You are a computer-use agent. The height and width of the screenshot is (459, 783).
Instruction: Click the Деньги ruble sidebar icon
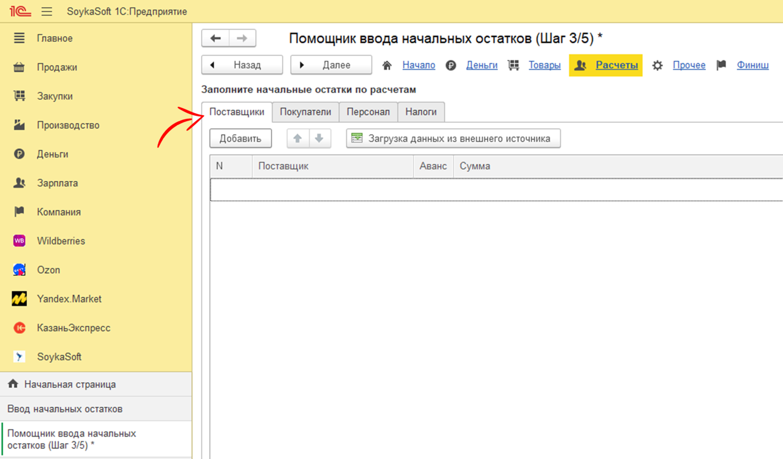pyautogui.click(x=19, y=154)
